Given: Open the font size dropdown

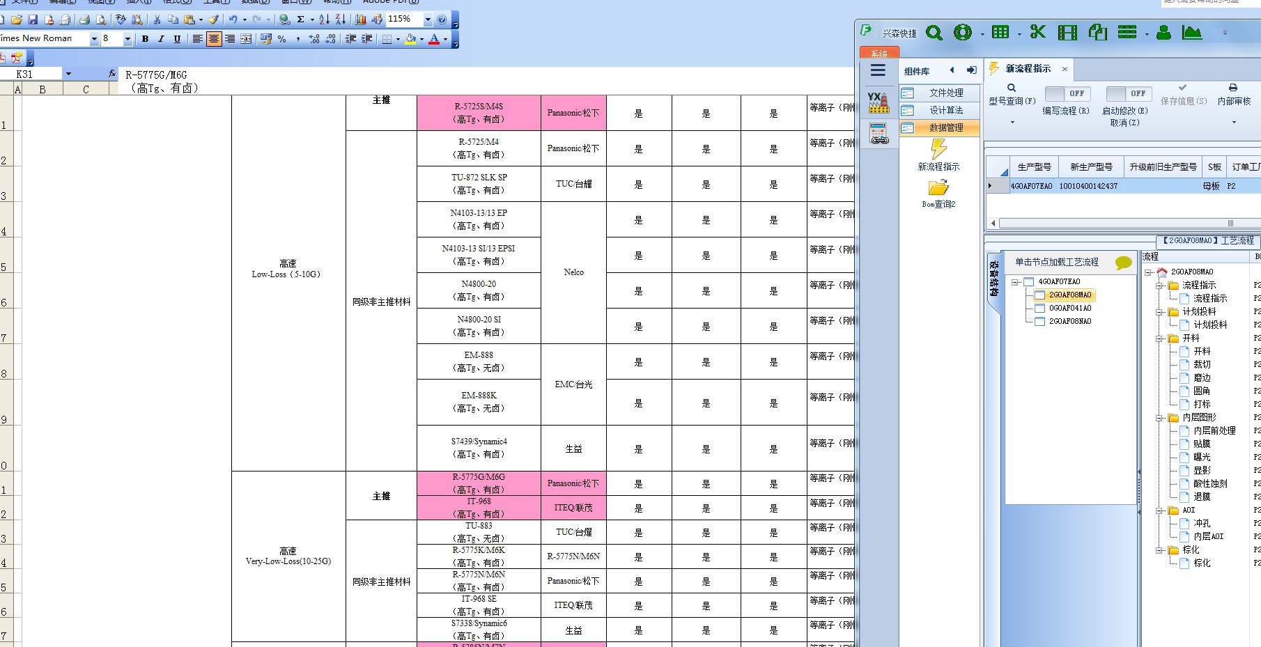Looking at the screenshot, I should point(127,39).
